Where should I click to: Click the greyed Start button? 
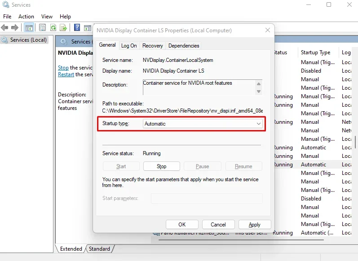tap(121, 166)
